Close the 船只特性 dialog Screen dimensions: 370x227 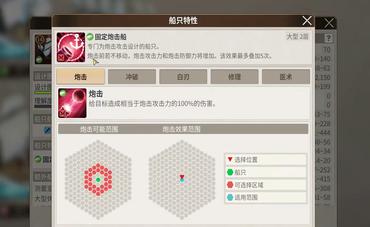(307, 21)
